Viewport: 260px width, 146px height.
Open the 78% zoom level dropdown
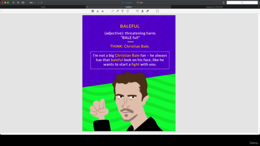tap(32, 3)
